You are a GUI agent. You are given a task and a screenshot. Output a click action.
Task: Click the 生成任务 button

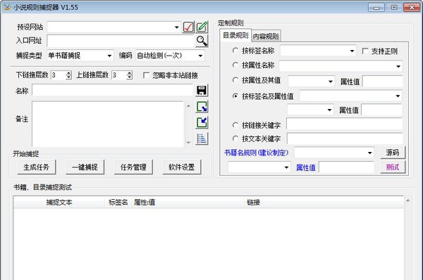(x=37, y=167)
